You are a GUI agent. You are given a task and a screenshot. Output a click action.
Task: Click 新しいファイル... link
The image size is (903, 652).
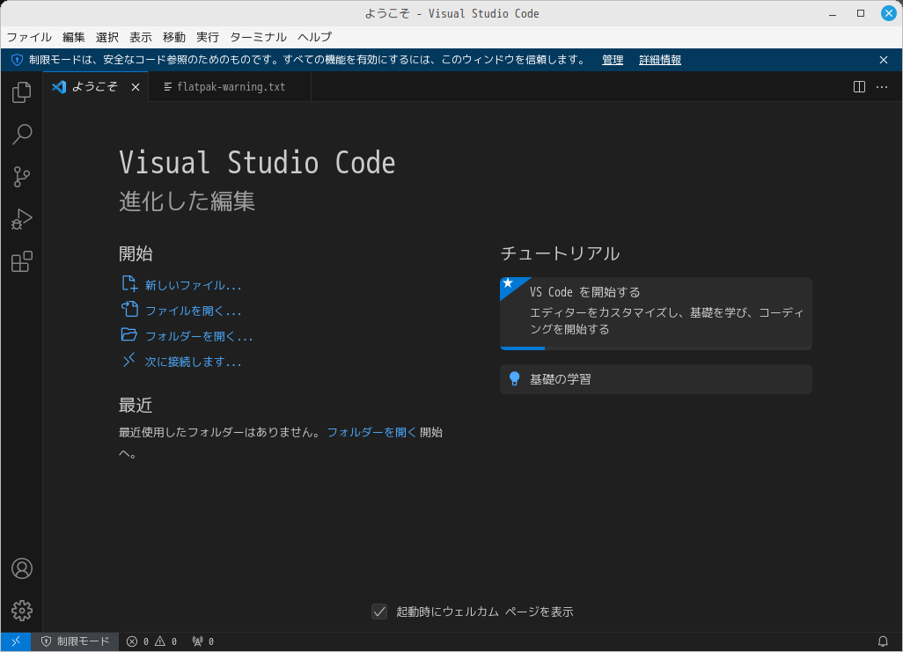pyautogui.click(x=193, y=285)
